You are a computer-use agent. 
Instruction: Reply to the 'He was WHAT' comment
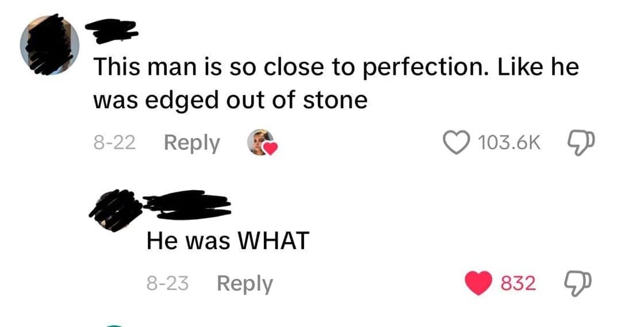coord(244,283)
